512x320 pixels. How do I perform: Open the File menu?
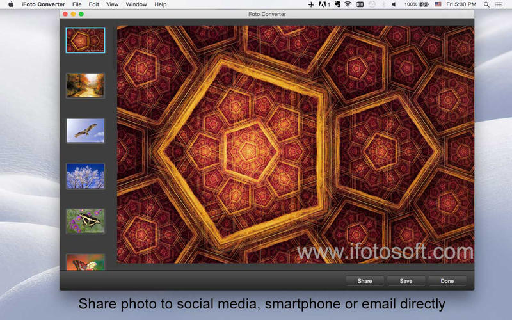(77, 4)
